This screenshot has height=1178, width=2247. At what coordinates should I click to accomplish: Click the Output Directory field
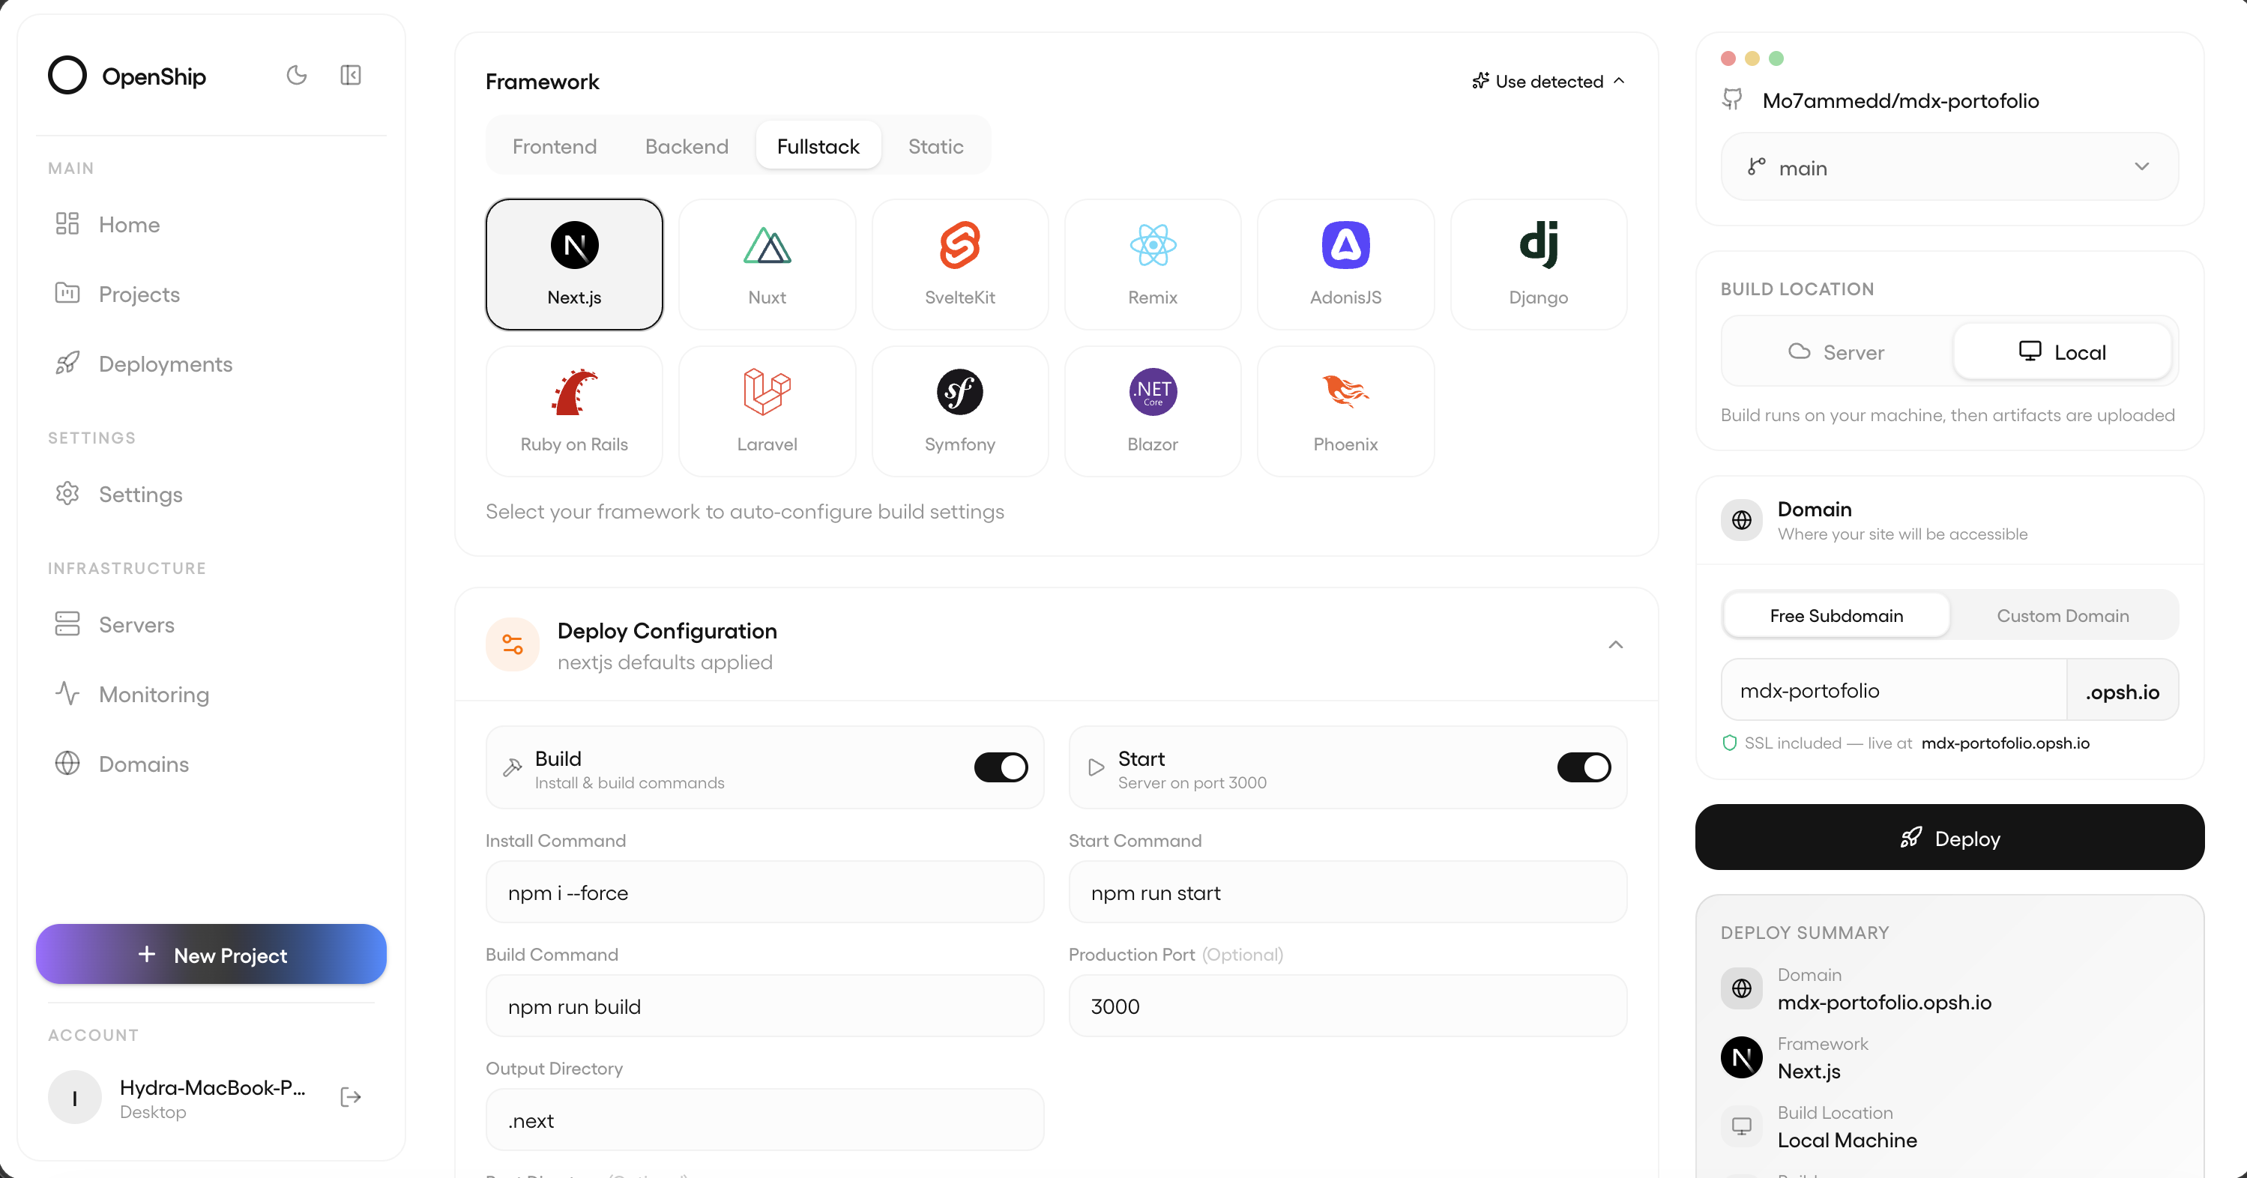(x=764, y=1120)
